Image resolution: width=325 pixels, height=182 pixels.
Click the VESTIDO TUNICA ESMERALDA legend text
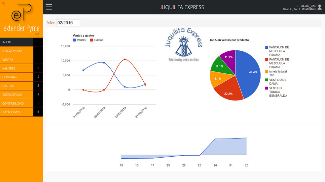[x=278, y=92]
